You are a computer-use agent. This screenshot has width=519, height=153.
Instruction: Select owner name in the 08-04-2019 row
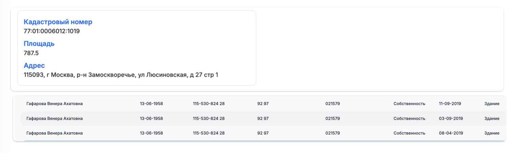(x=54, y=133)
